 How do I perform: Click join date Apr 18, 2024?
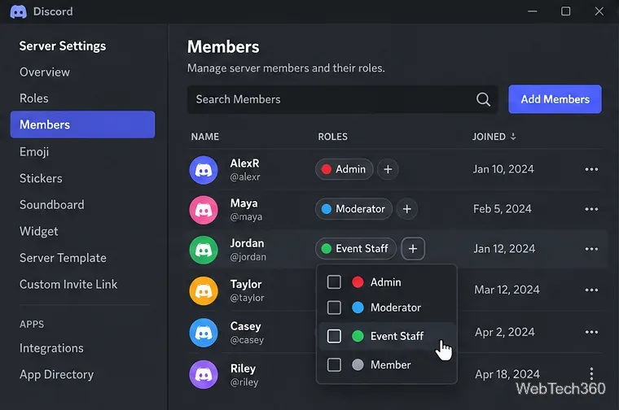pos(507,373)
